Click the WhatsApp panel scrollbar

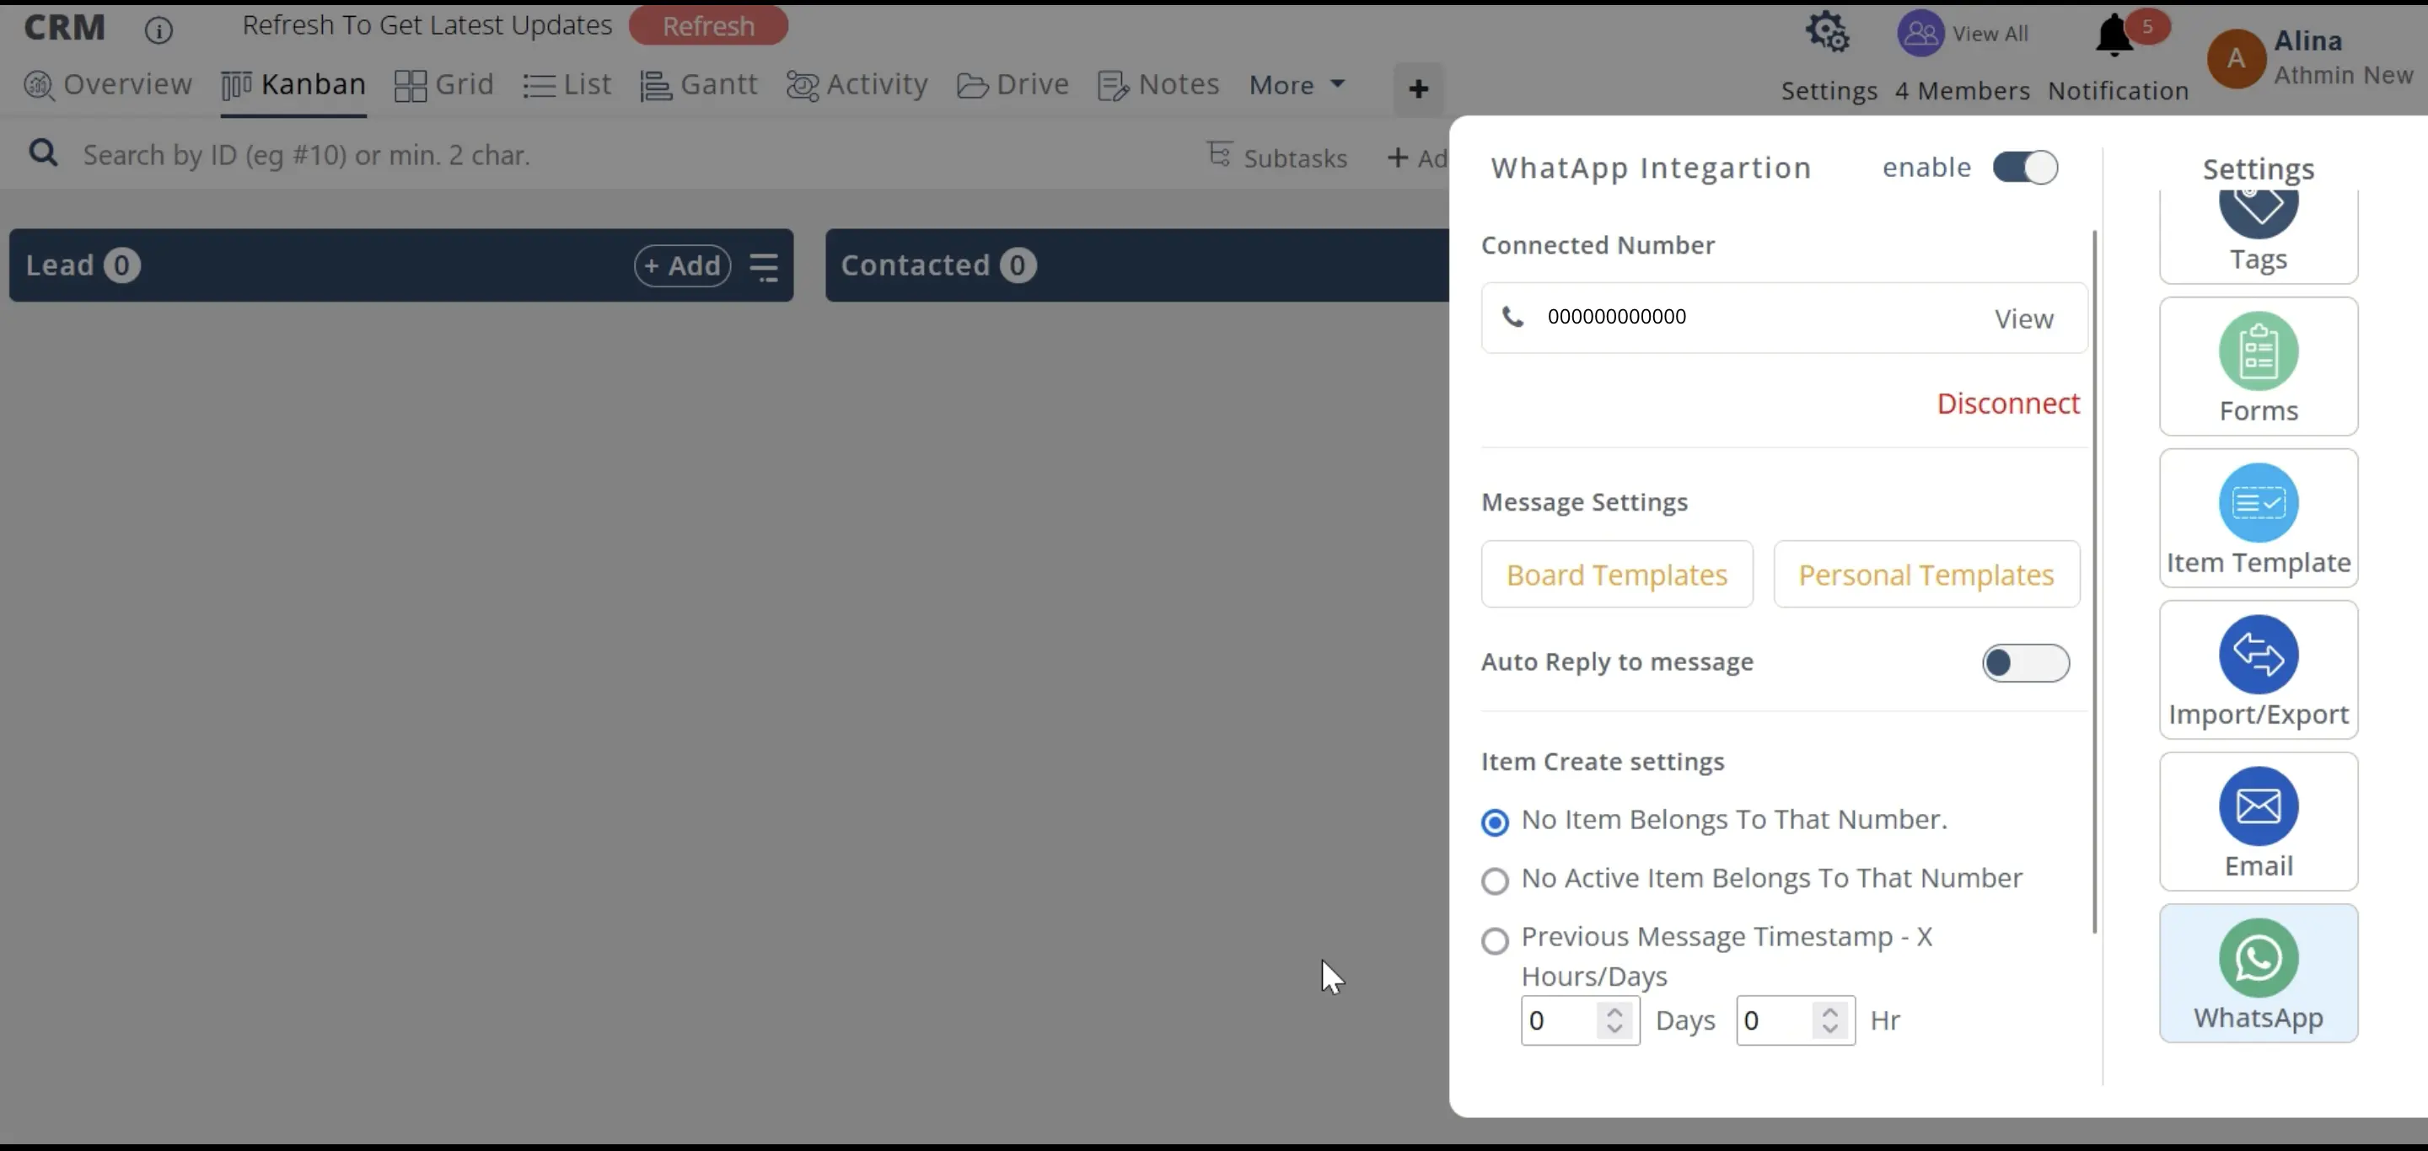point(2094,581)
